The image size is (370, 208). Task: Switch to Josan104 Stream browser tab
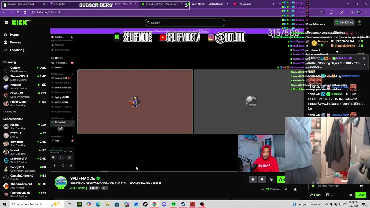point(162,4)
